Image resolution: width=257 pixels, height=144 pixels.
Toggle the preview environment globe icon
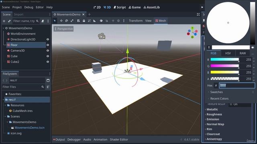(118, 21)
